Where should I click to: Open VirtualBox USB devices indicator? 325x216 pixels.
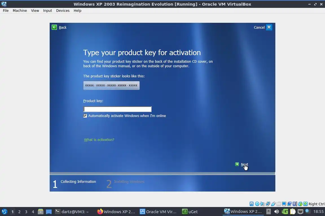coord(273,204)
